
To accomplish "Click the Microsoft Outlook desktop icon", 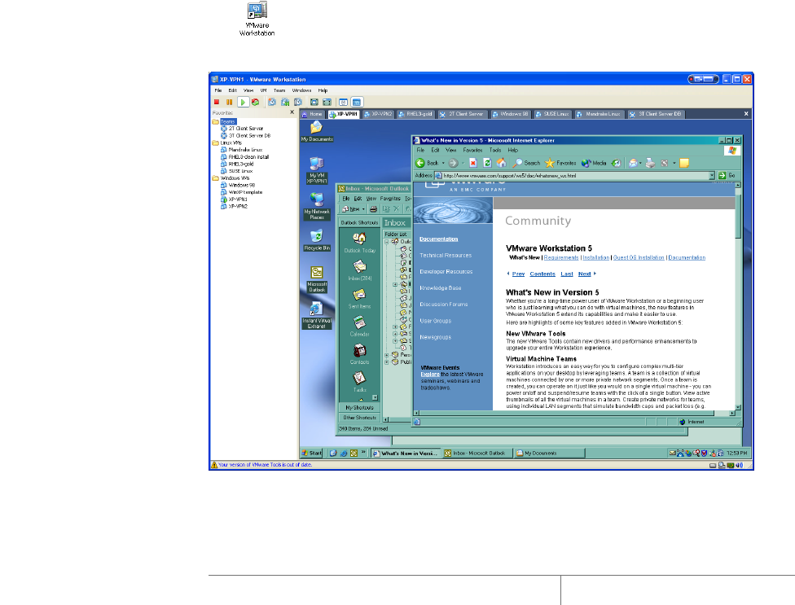I will (317, 279).
